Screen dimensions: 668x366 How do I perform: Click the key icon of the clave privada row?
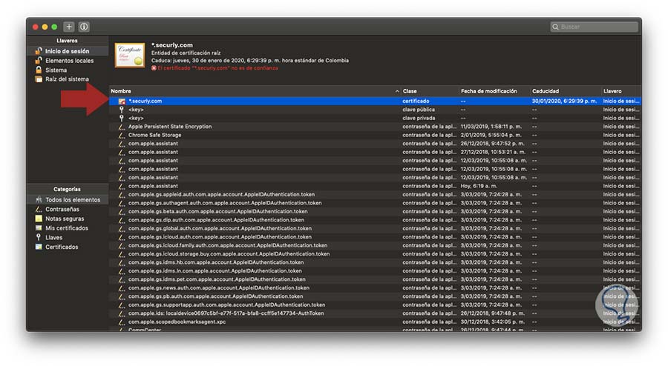122,119
